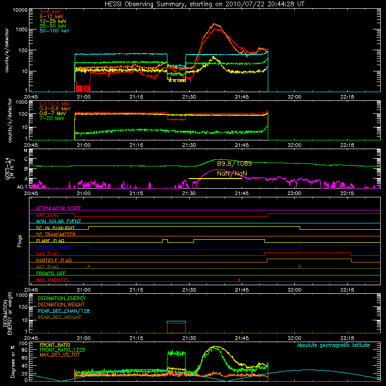Select the FLARE_FLAG label

click(x=50, y=241)
